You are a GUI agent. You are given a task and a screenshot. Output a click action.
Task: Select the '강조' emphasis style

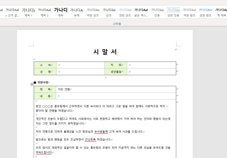click(109, 12)
